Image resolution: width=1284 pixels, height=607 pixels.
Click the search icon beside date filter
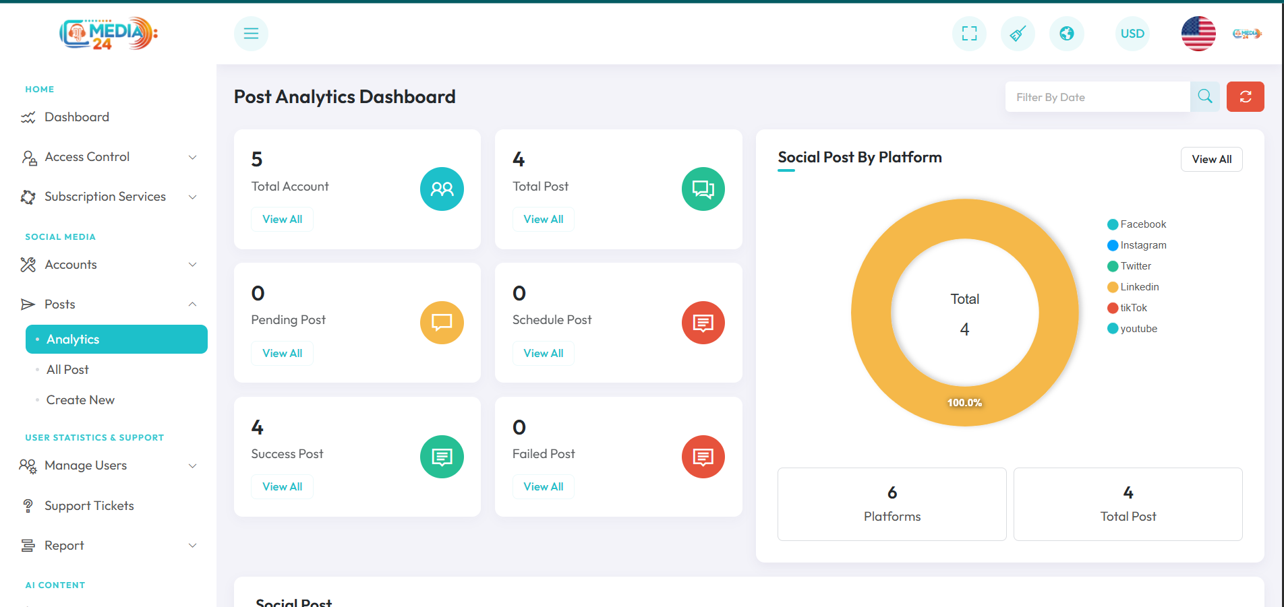(x=1204, y=97)
